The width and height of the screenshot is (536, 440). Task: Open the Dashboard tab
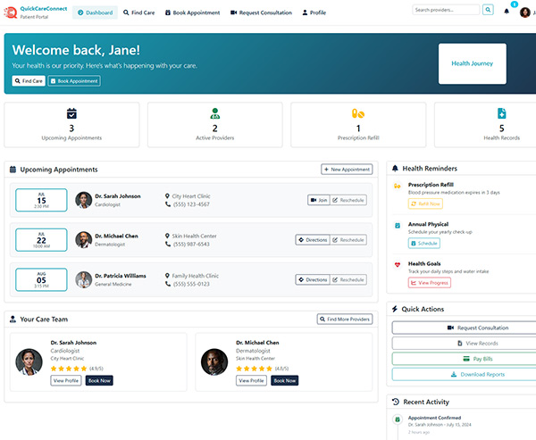(x=95, y=12)
